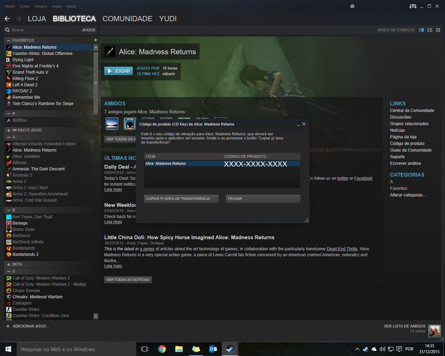The width and height of the screenshot is (445, 356).
Task: Open the Batman friend avatar
Action: click(130, 124)
